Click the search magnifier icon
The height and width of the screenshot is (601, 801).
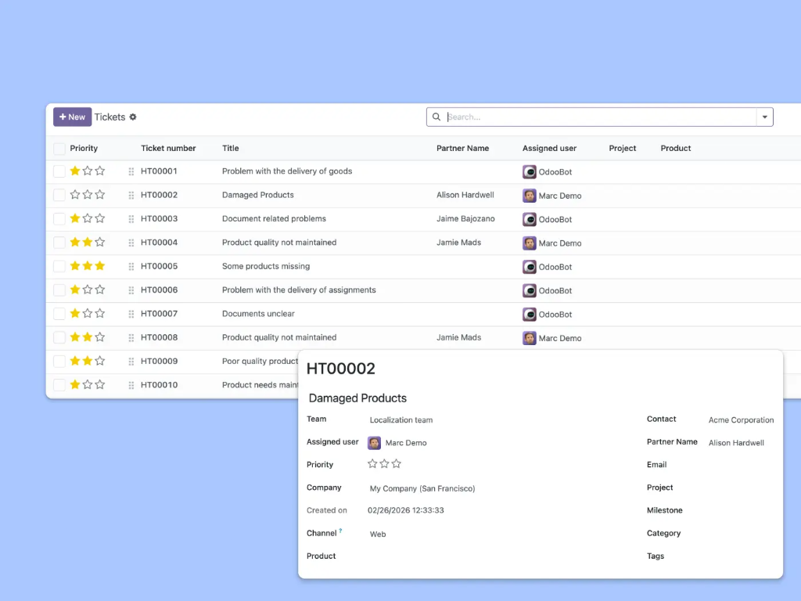point(436,117)
